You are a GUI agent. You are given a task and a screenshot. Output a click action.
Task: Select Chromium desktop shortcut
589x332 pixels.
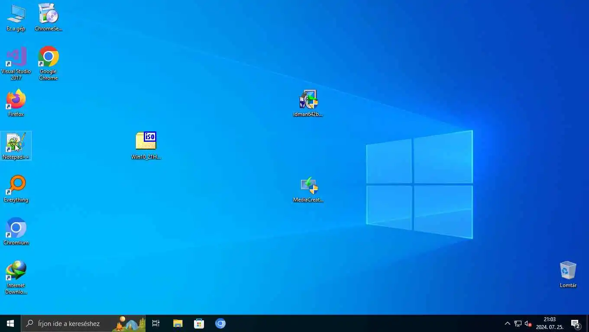[16, 232]
